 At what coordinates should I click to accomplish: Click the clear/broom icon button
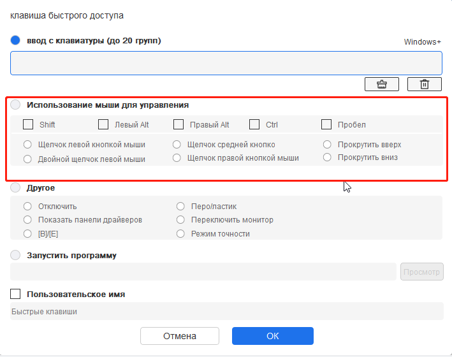(382, 84)
